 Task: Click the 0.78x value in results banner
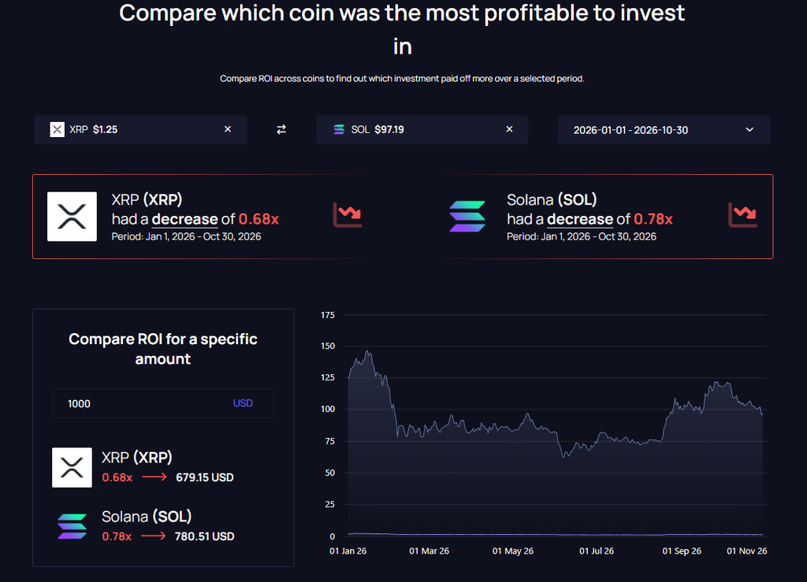tap(653, 220)
